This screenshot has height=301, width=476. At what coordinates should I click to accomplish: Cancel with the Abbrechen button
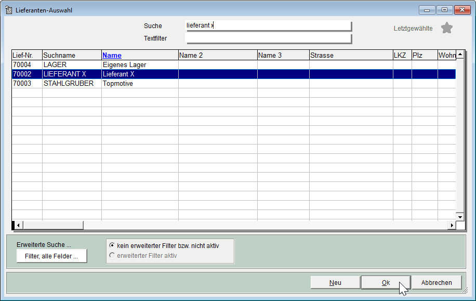(437, 282)
